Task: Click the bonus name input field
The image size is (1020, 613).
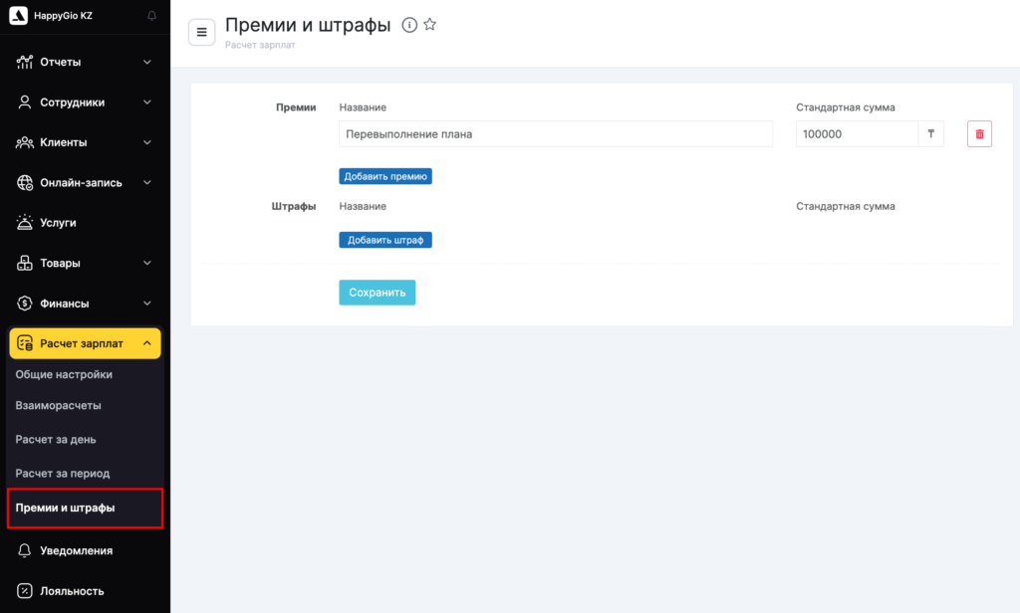Action: [x=555, y=134]
